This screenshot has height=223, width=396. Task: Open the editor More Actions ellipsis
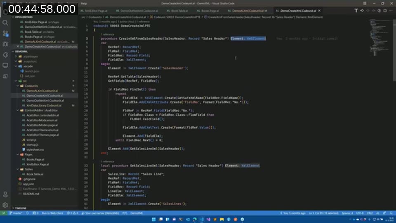pyautogui.click(x=391, y=11)
